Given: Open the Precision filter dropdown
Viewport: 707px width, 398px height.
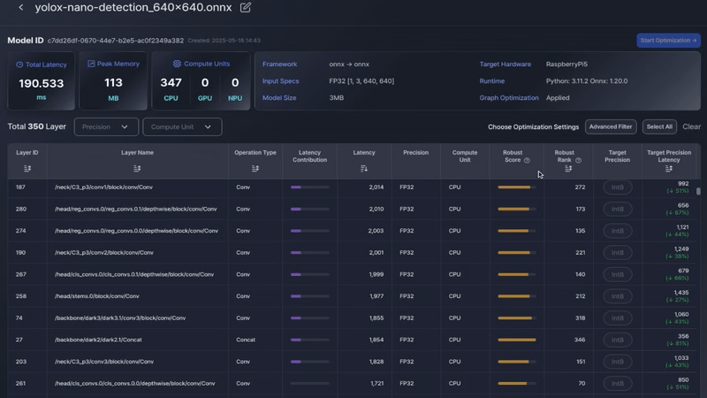Looking at the screenshot, I should tap(106, 126).
